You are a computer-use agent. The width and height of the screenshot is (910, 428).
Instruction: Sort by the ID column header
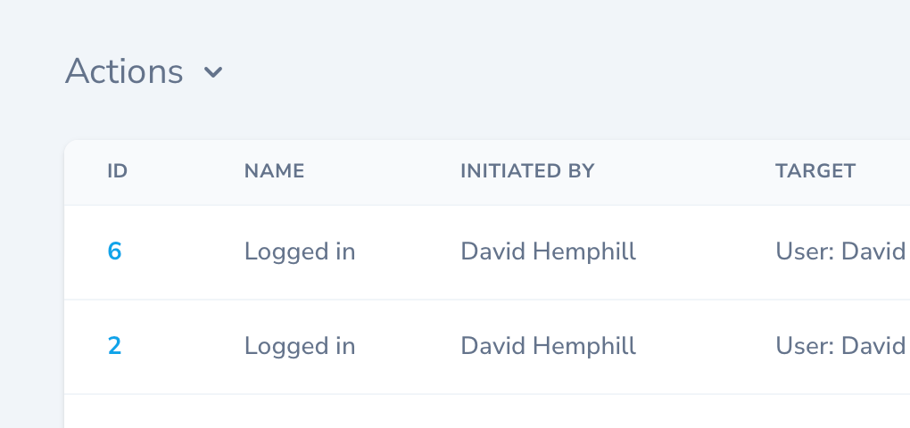point(118,171)
